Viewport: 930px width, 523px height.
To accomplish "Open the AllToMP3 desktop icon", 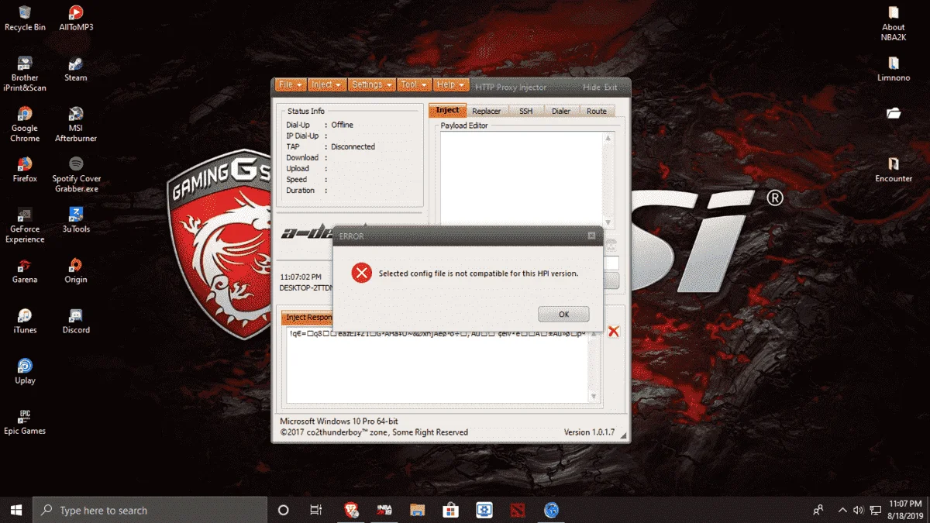I will (76, 18).
